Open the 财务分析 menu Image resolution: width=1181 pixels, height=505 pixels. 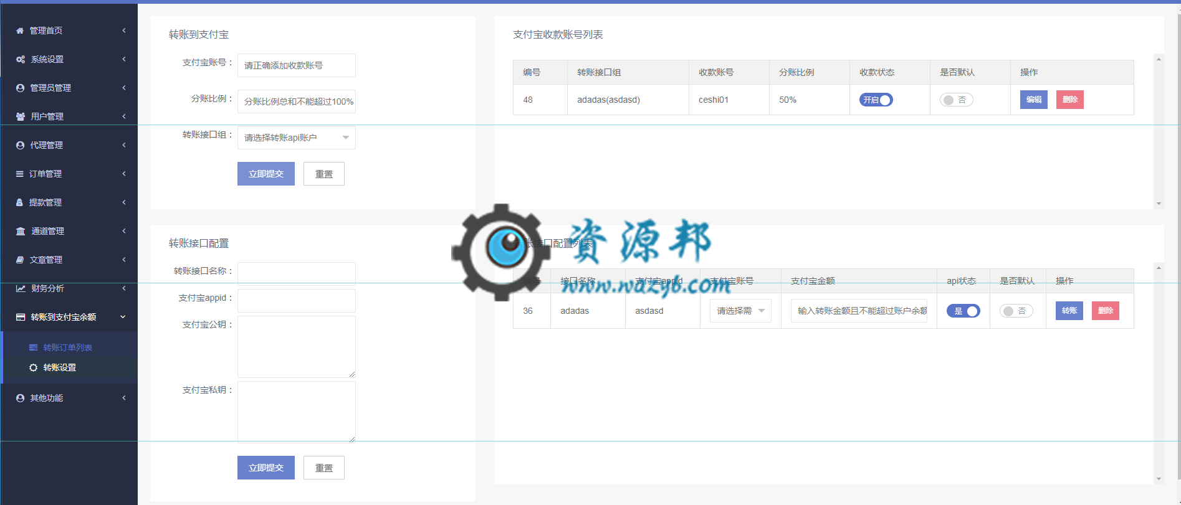point(69,288)
